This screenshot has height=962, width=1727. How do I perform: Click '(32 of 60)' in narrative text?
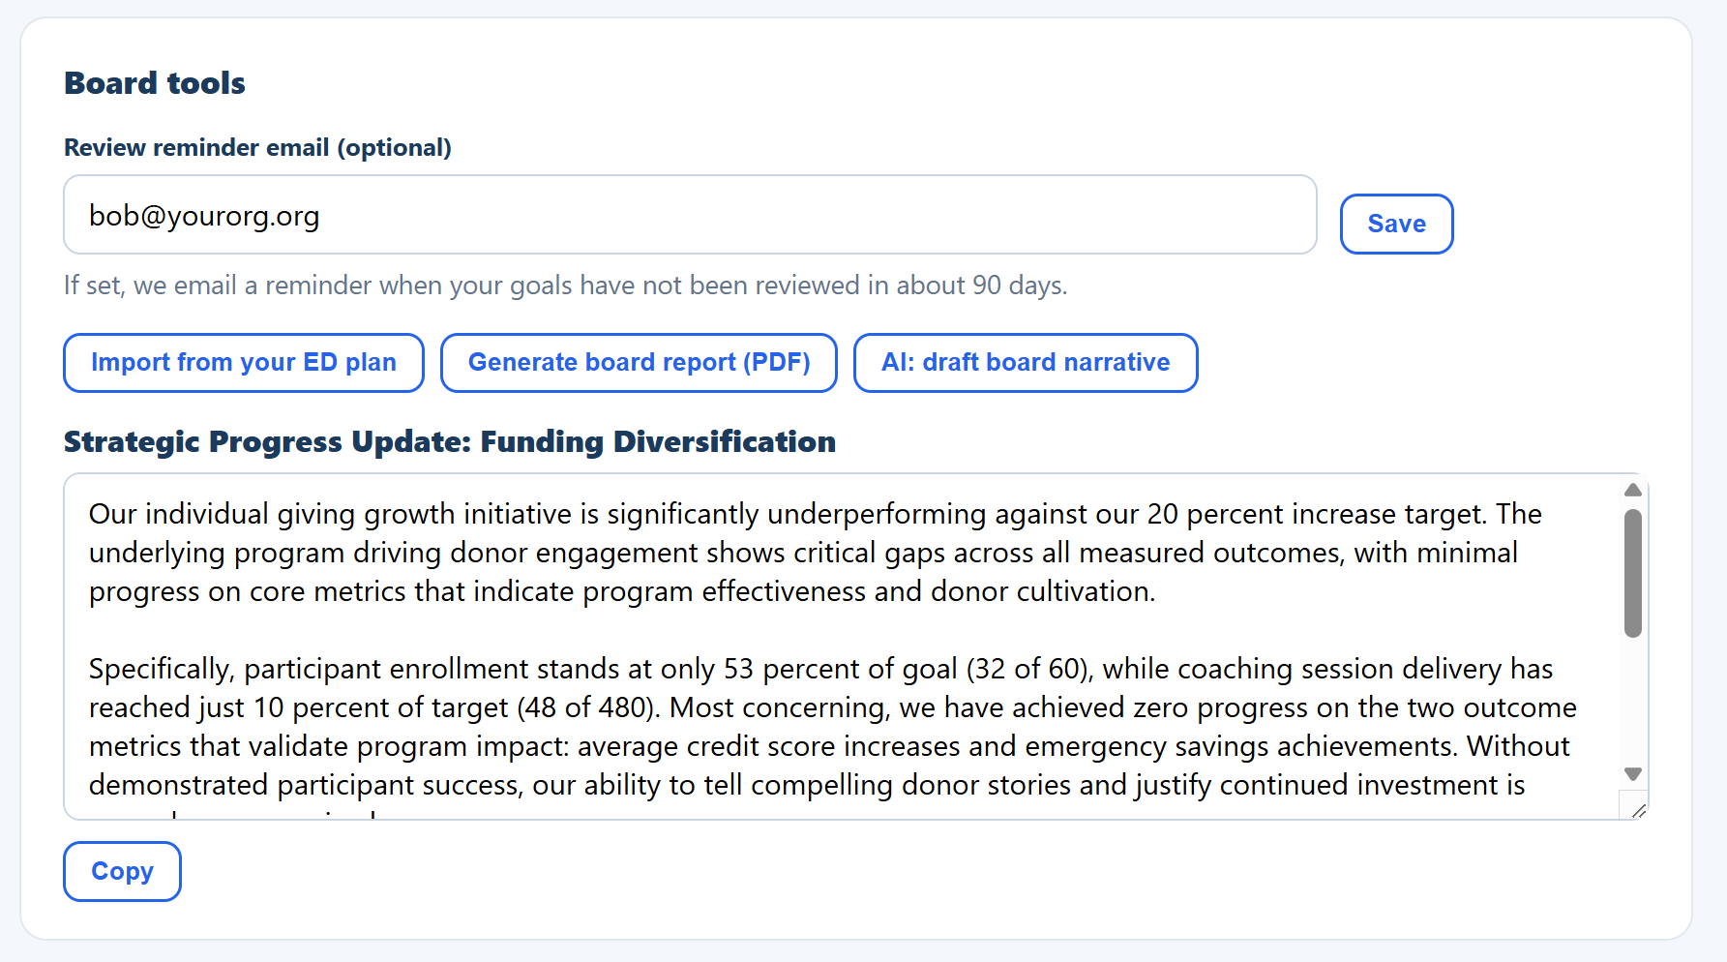point(1029,669)
